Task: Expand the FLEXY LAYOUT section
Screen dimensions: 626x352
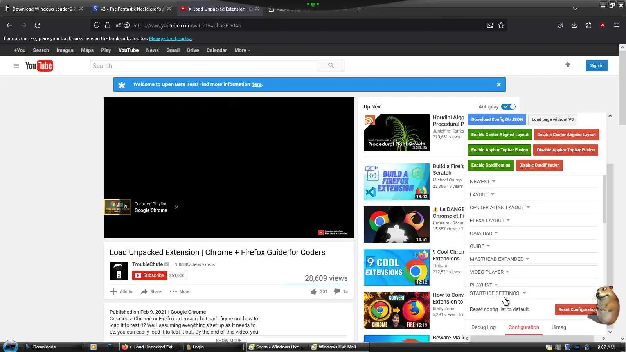Action: click(490, 221)
